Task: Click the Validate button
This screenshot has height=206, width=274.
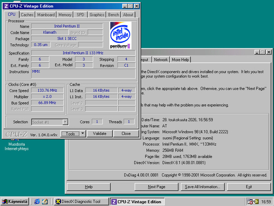Action: pos(100,134)
